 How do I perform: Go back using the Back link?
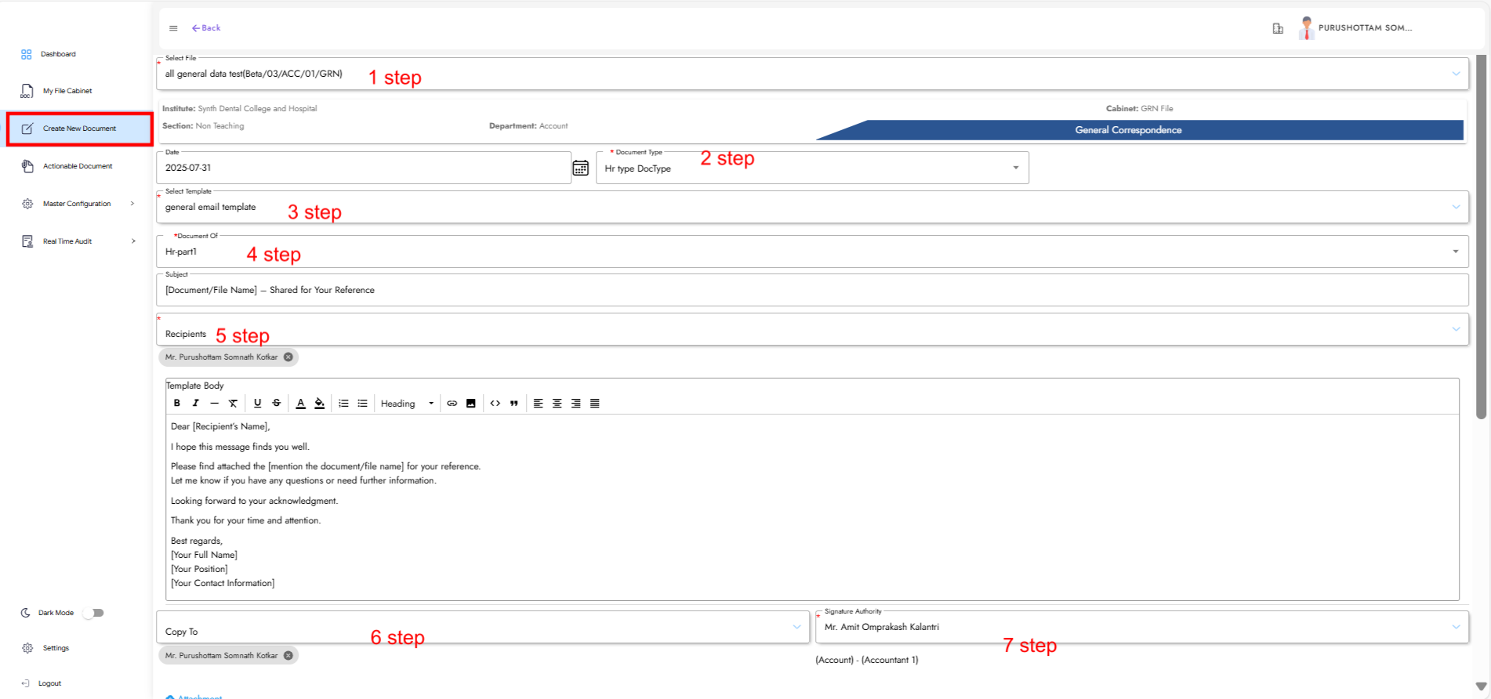[x=206, y=28]
